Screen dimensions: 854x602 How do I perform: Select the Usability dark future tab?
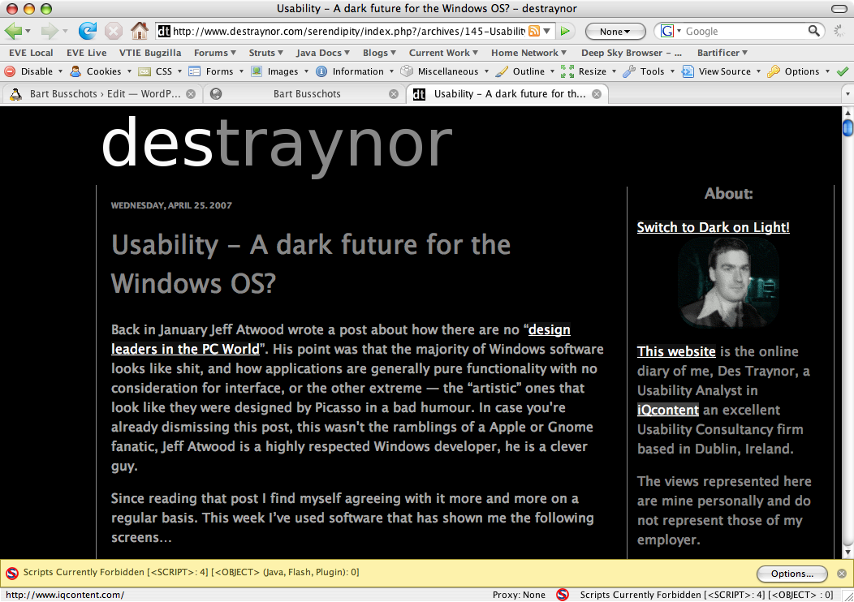click(507, 93)
